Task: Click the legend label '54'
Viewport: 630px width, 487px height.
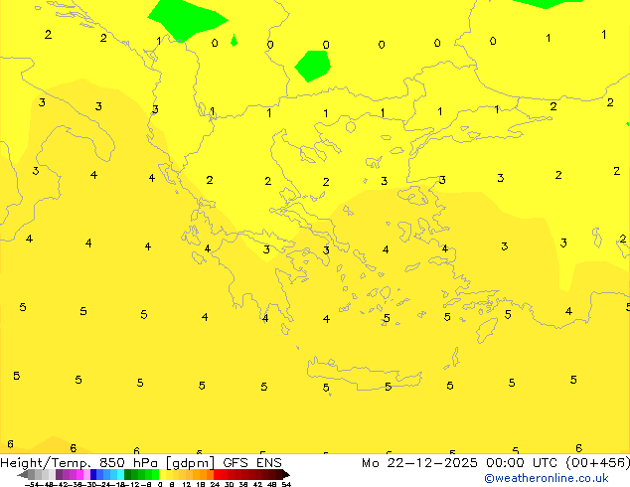Action: point(286,484)
